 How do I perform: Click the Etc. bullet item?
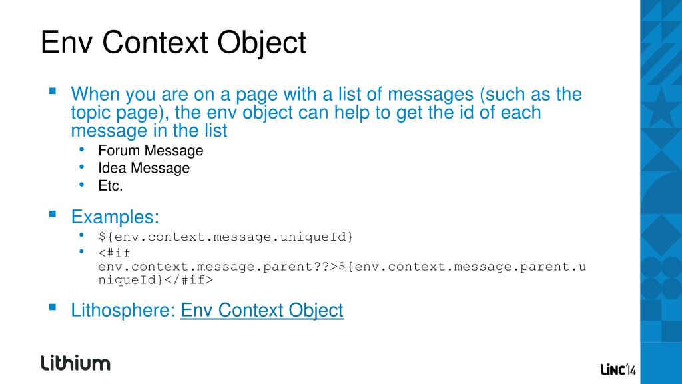(x=111, y=186)
